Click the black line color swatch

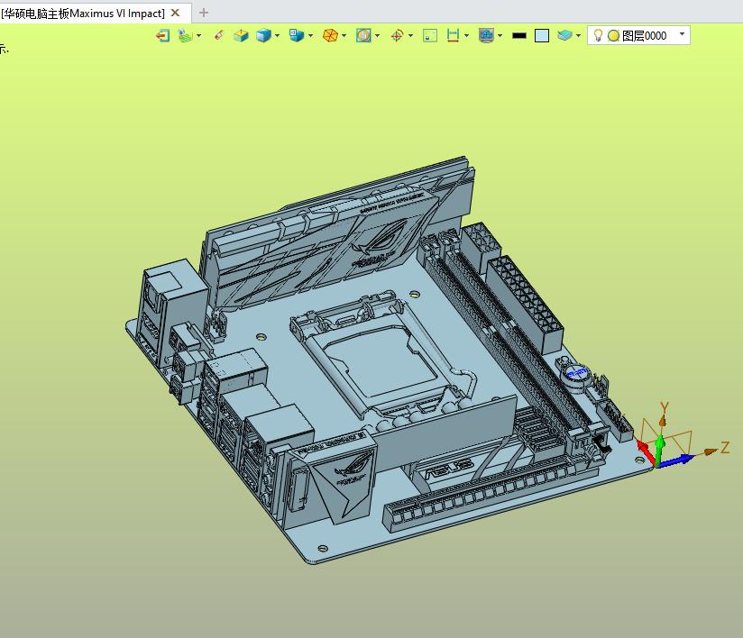click(519, 35)
